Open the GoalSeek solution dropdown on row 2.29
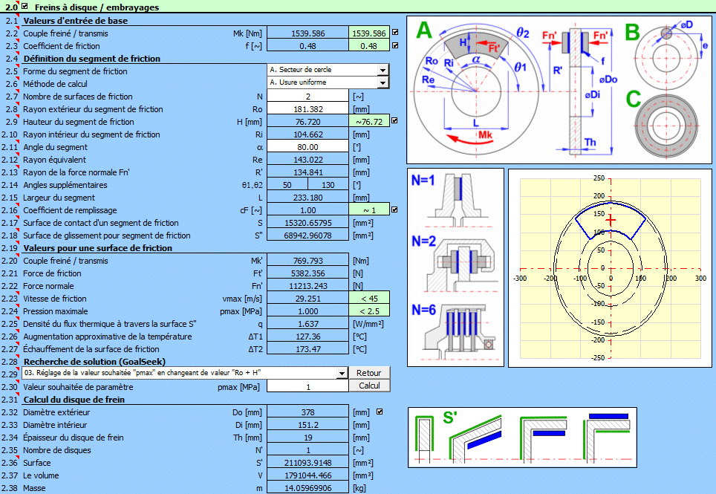The height and width of the screenshot is (494, 716). click(342, 373)
